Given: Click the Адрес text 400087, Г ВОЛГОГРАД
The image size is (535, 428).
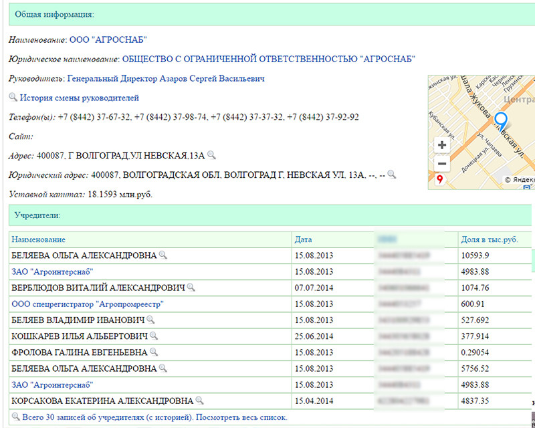Looking at the screenshot, I should pyautogui.click(x=82, y=156).
